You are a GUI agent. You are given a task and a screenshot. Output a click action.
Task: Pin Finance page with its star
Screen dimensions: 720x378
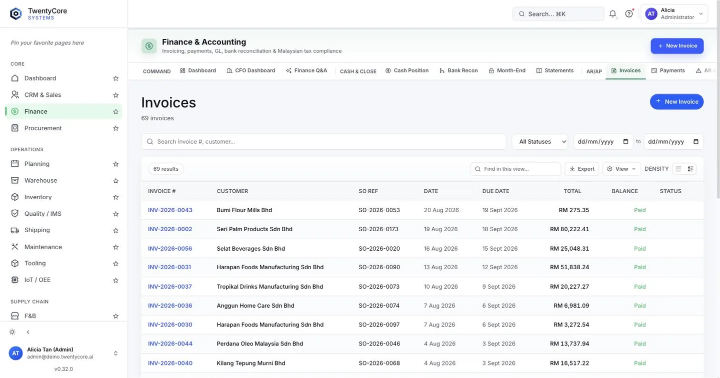[115, 111]
